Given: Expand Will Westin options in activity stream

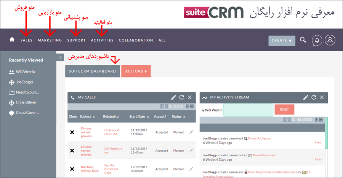Looking at the screenshot, I should click(203, 111).
